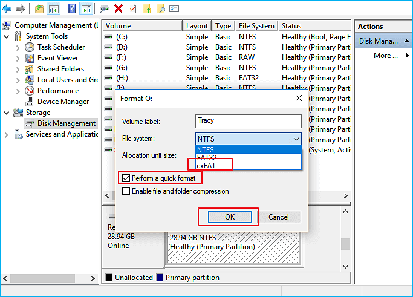
Task: Collapse the System Tools tree node
Action: (6, 36)
